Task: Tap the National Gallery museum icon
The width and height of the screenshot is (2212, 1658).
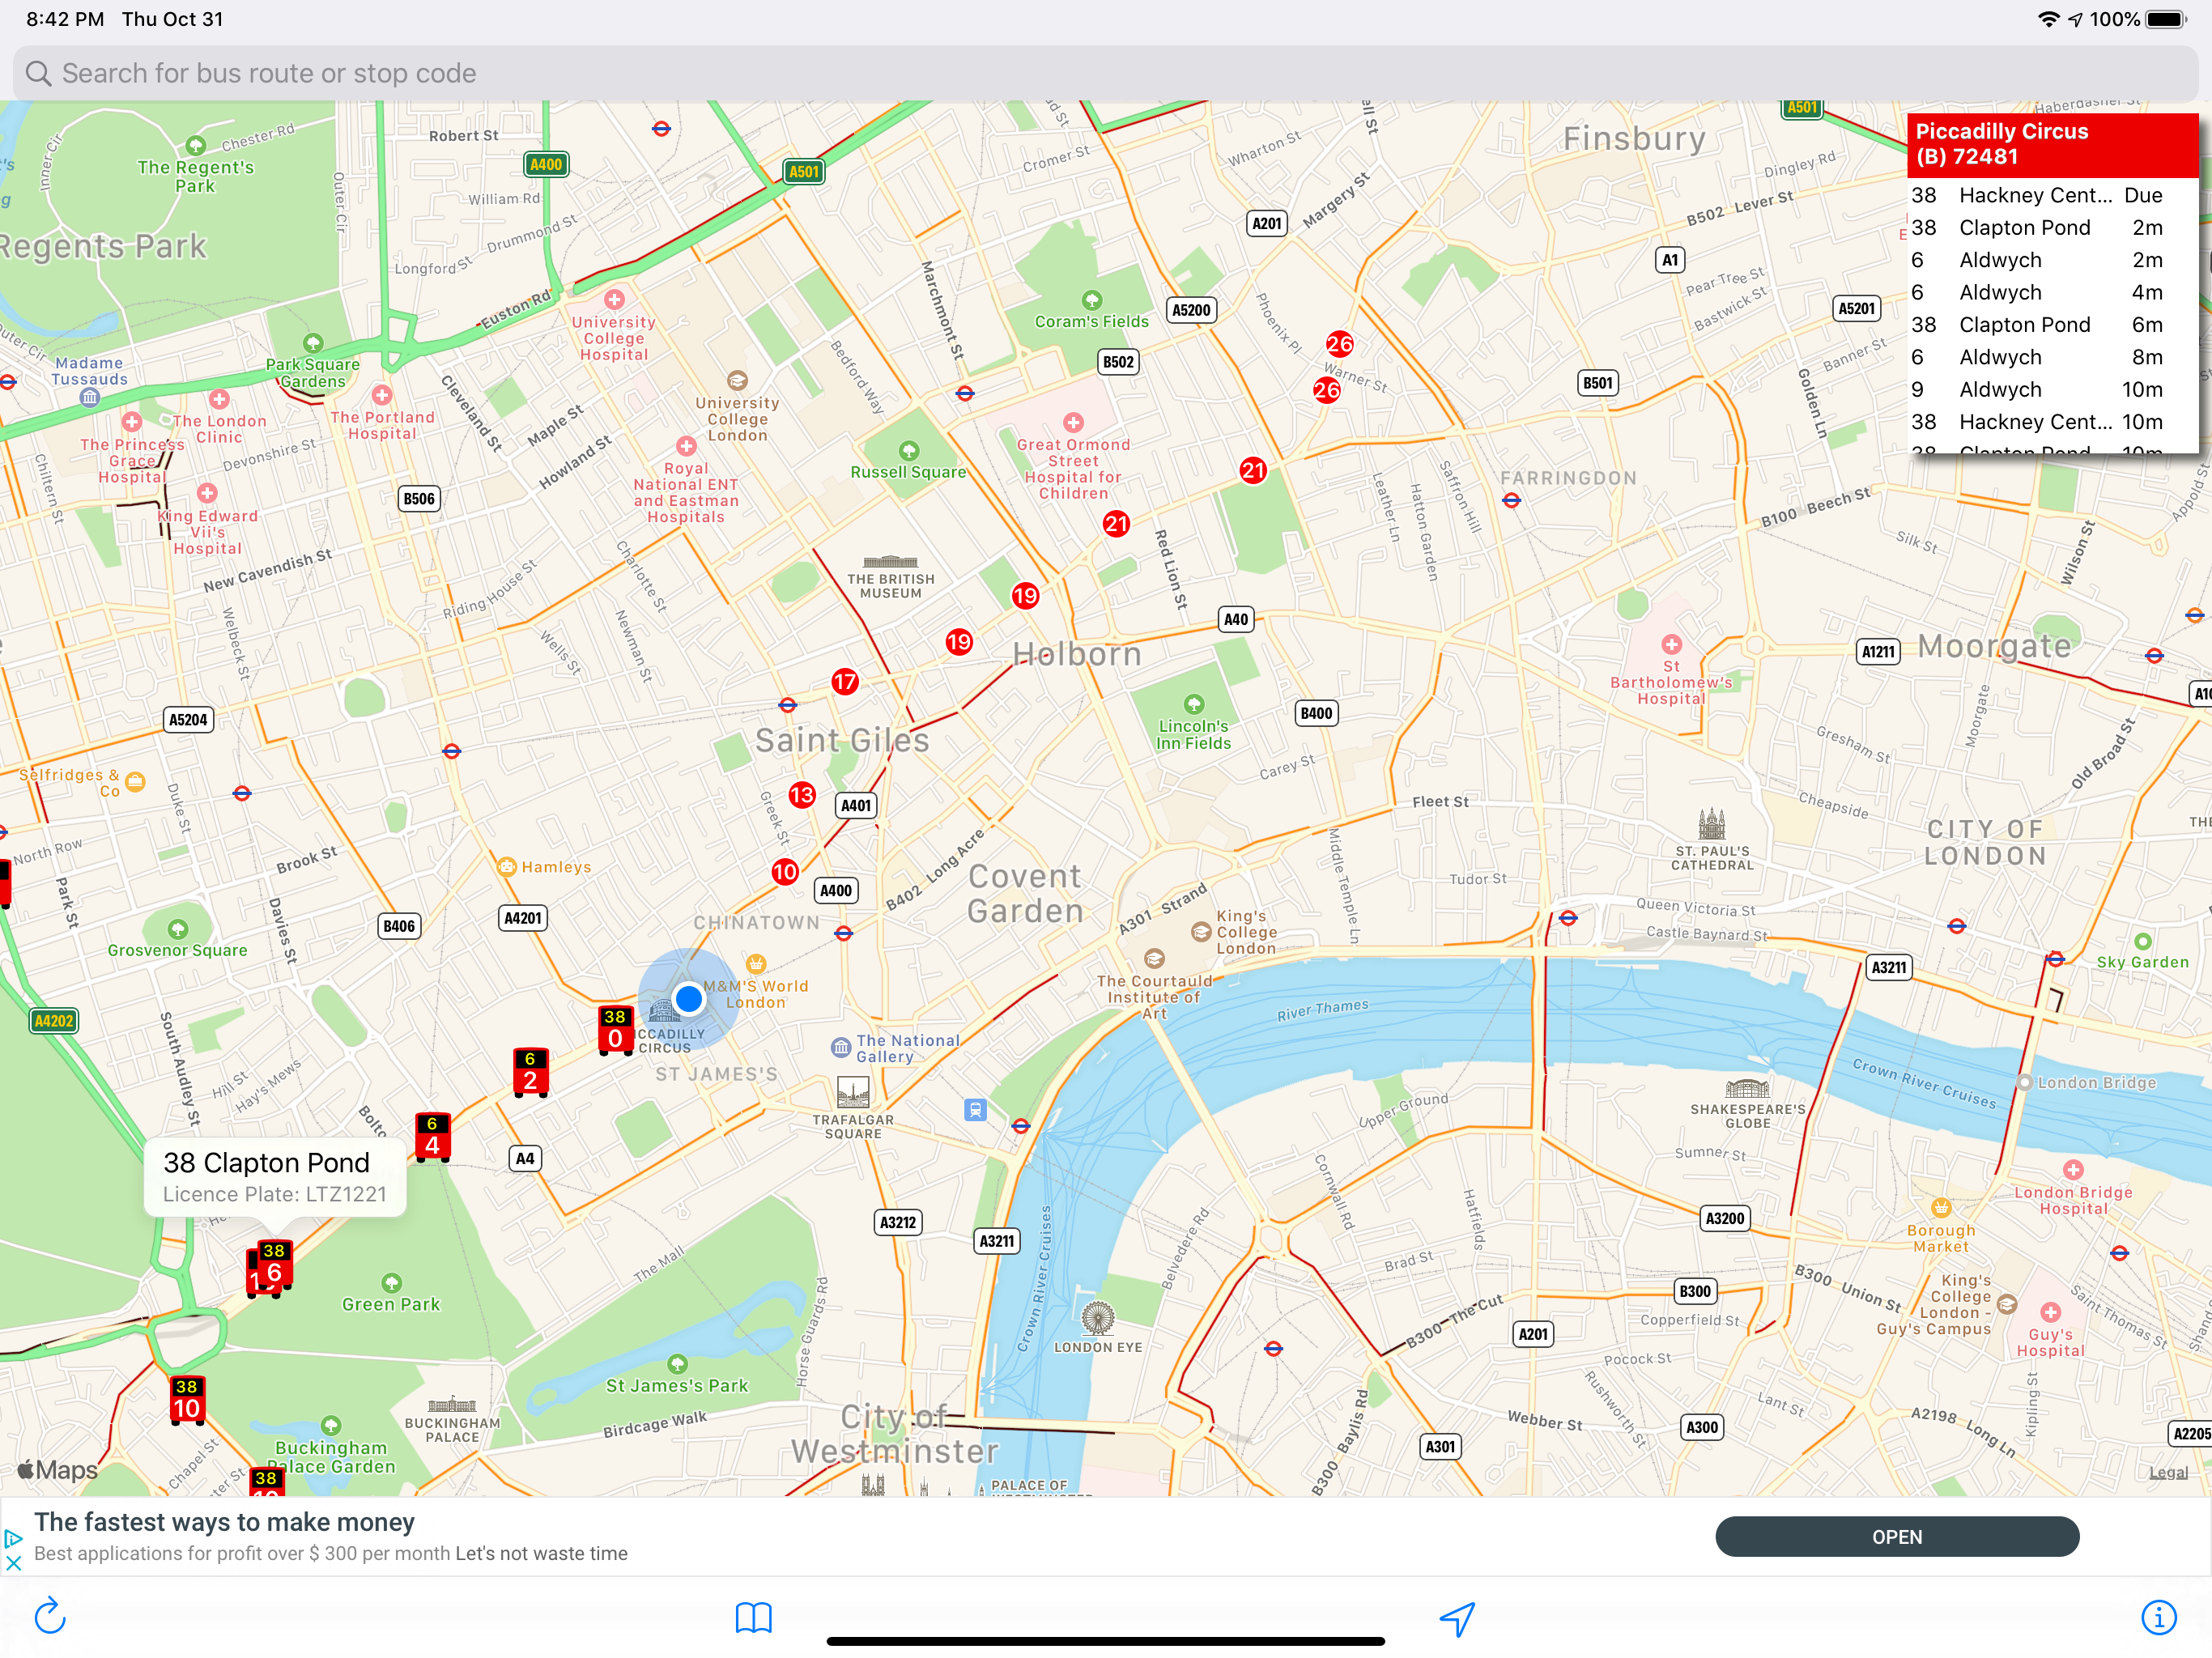Action: coord(841,1047)
